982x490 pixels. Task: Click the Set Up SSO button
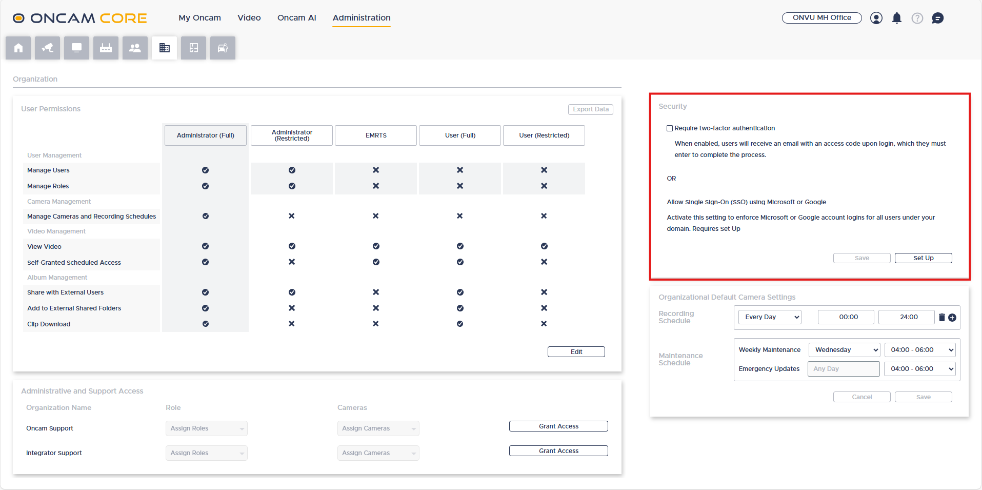pyautogui.click(x=924, y=258)
